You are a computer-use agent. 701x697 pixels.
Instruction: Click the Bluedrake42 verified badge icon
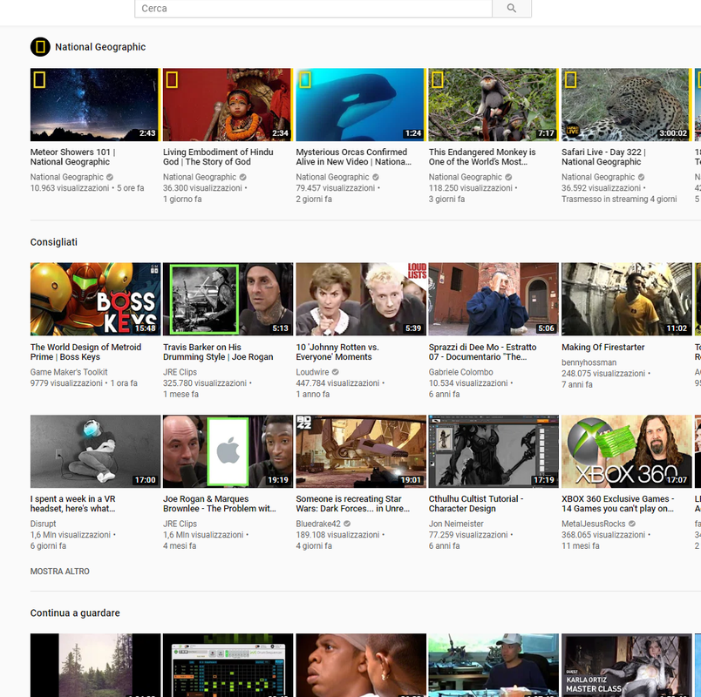[x=347, y=524]
